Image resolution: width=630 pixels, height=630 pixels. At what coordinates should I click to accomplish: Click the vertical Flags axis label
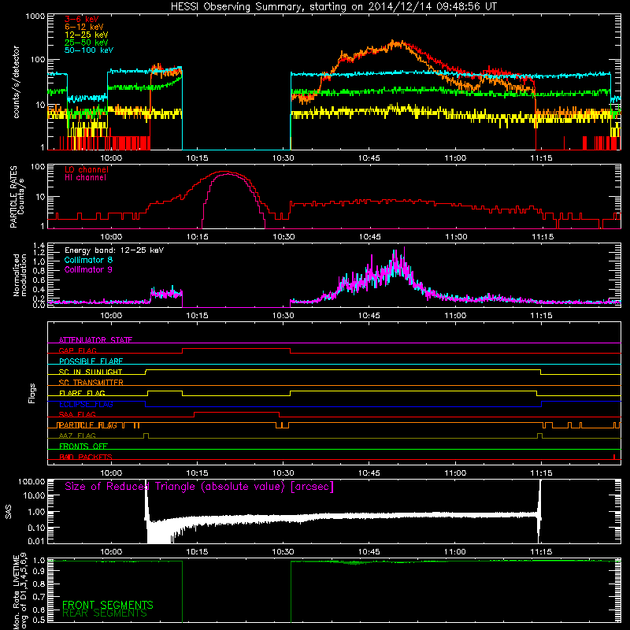click(32, 393)
